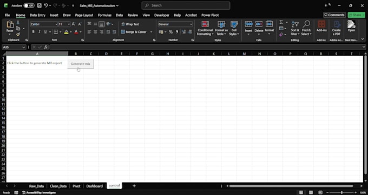Open the font size dropdown
This screenshot has height=195, width=368.
point(69,24)
